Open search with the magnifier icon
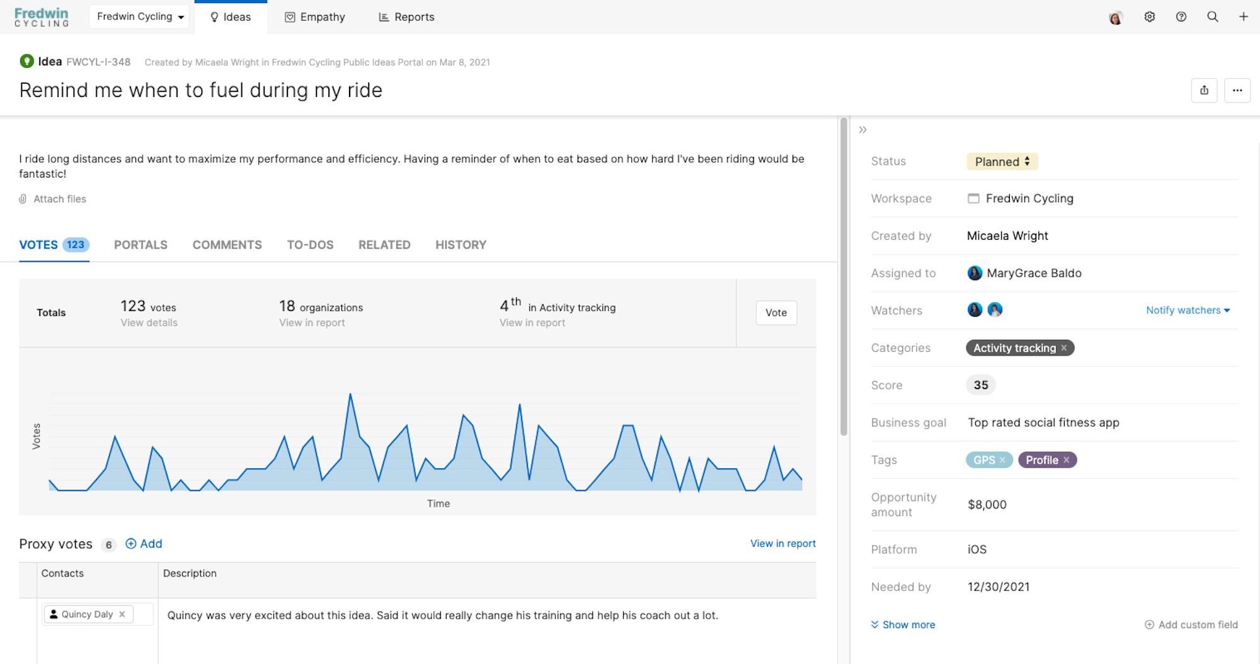The image size is (1260, 664). (1213, 17)
